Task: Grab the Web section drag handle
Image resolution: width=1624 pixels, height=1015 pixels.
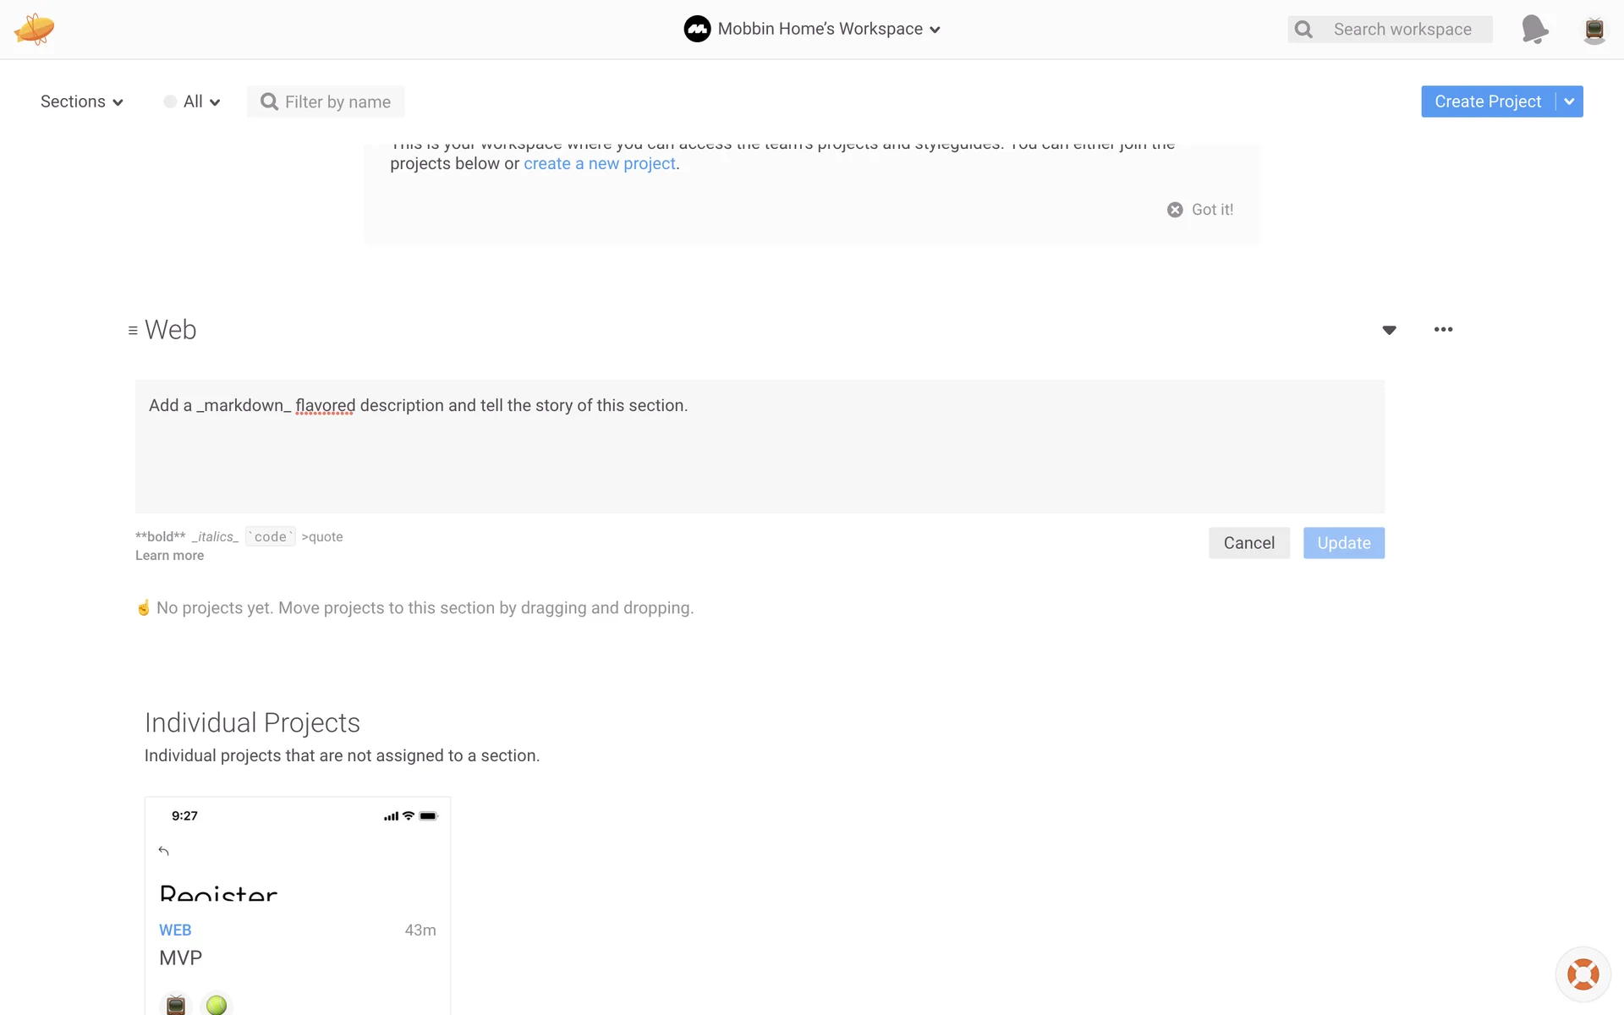Action: (x=133, y=331)
